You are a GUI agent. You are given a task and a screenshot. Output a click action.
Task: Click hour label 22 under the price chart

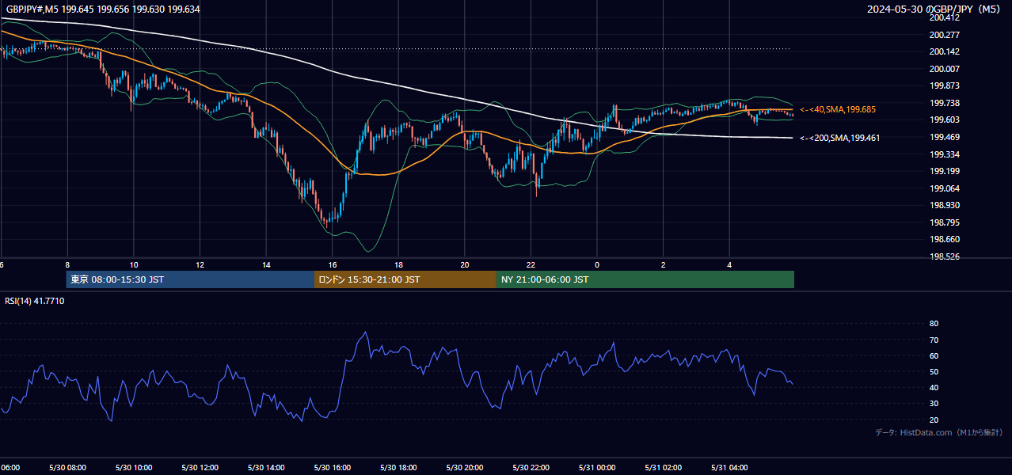[531, 264]
